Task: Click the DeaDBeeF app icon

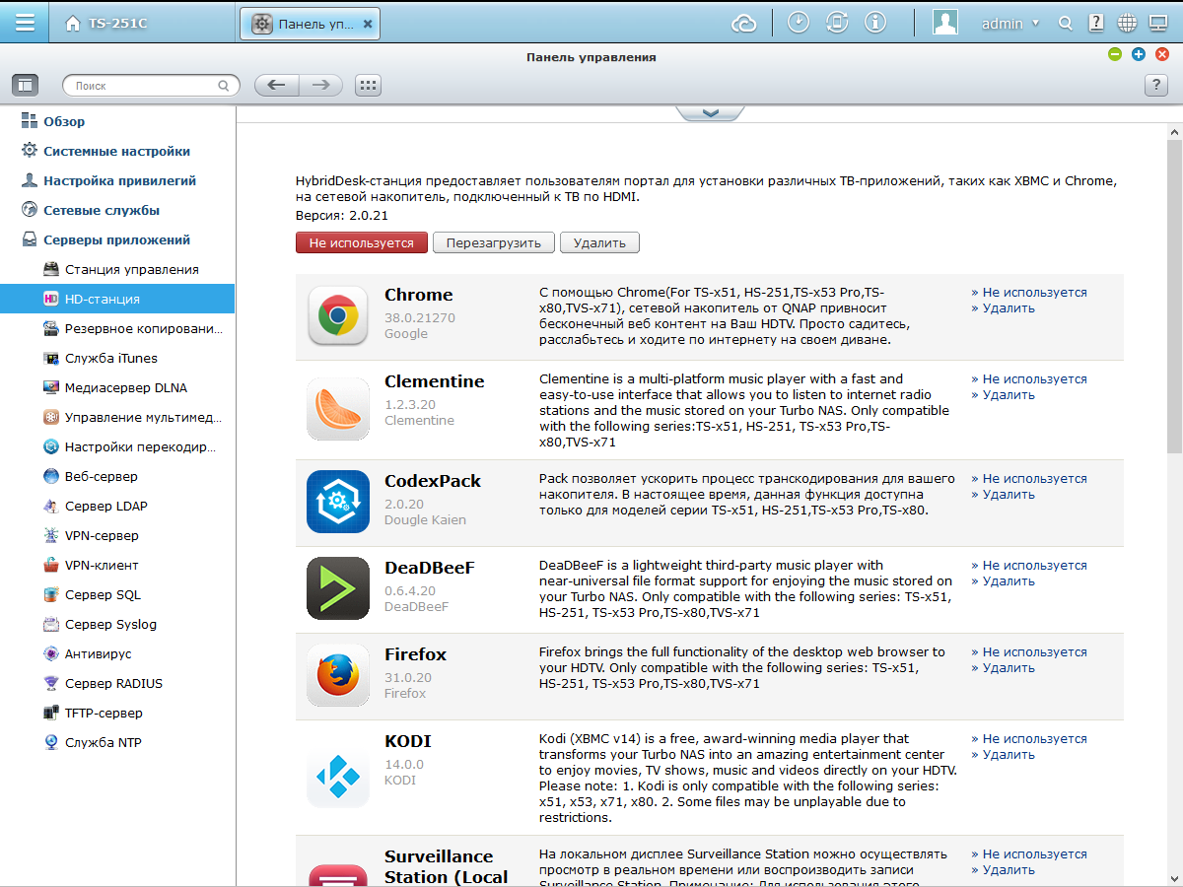Action: tap(338, 588)
